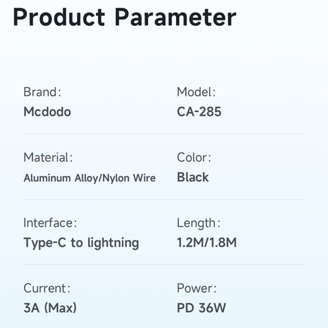Click the Model label
The width and height of the screenshot is (328, 328).
click(x=196, y=92)
